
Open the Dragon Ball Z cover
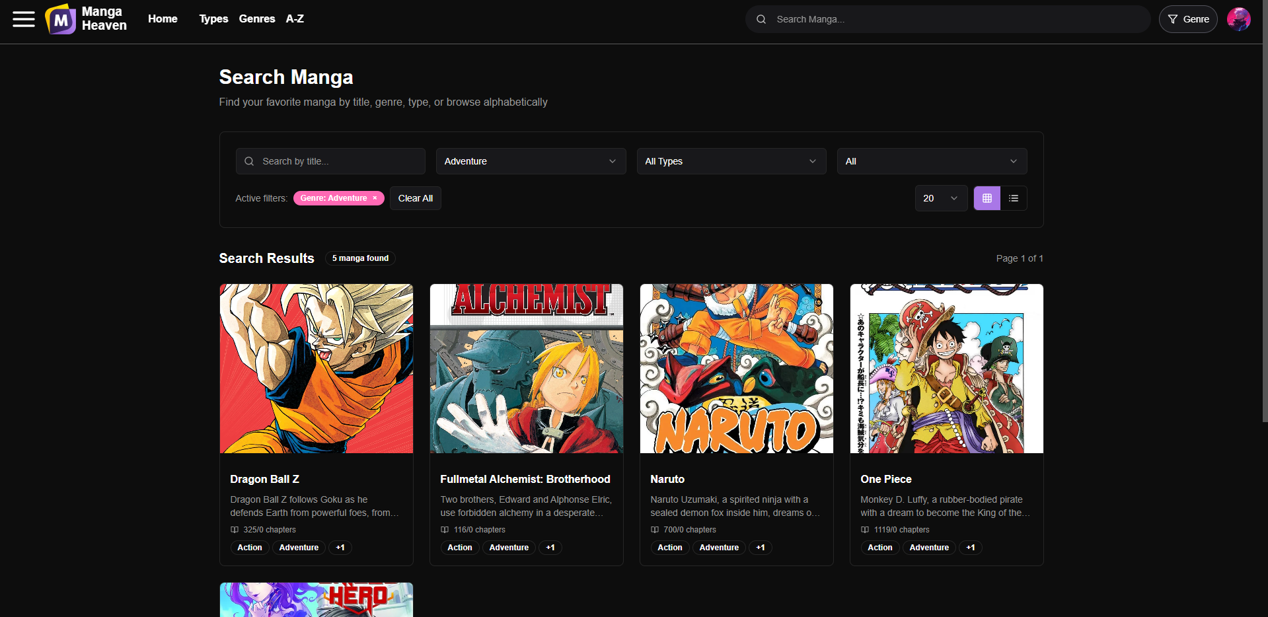(x=317, y=369)
